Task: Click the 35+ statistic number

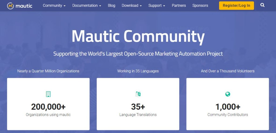Action: click(x=138, y=106)
